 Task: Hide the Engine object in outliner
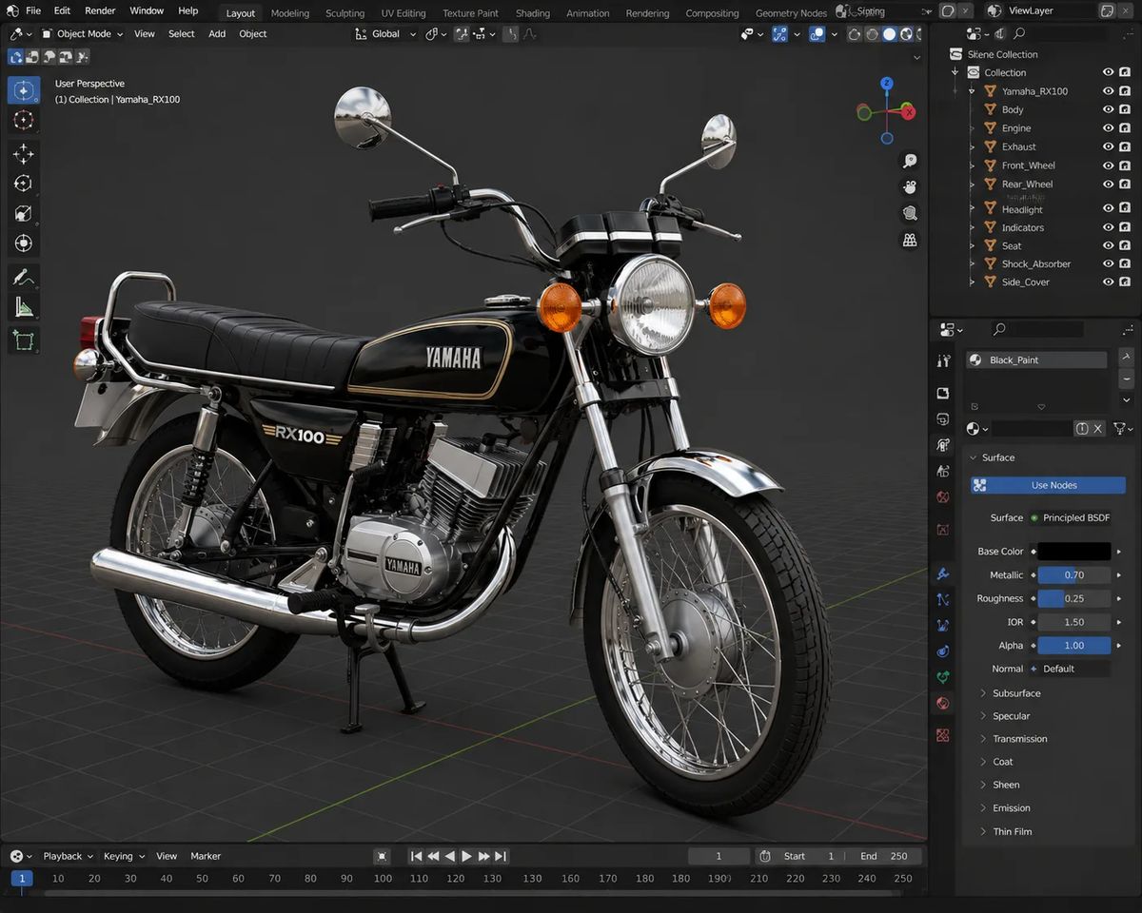click(1108, 127)
